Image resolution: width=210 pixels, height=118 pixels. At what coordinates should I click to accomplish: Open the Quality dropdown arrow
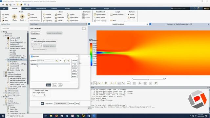26,20
